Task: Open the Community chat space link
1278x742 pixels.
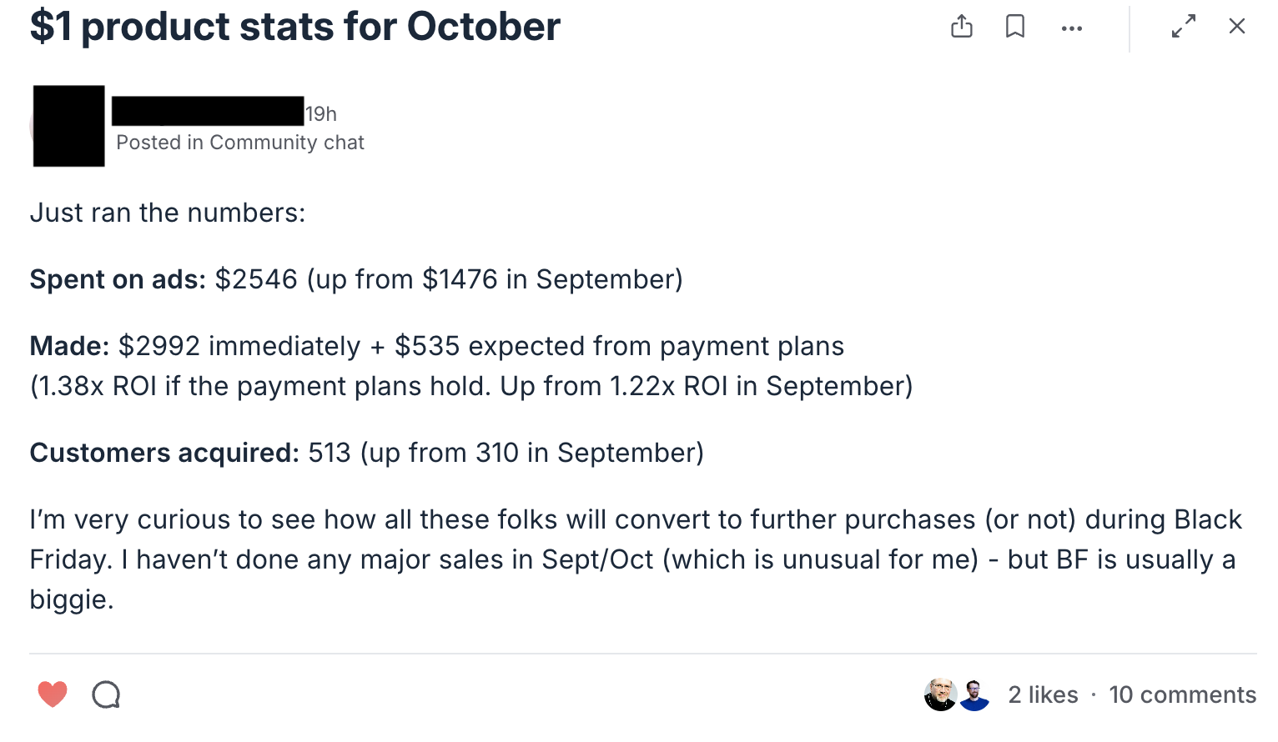Action: [287, 143]
